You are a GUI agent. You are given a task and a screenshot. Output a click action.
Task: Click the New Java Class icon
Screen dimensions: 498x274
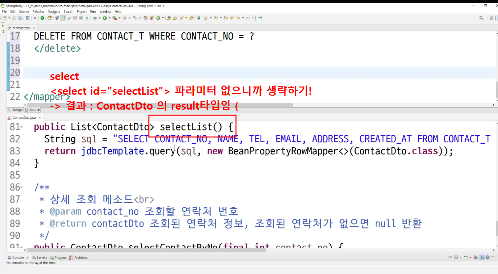158,18
